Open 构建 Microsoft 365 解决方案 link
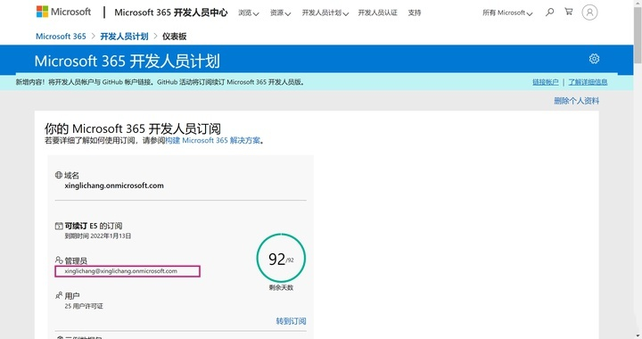 (213, 140)
